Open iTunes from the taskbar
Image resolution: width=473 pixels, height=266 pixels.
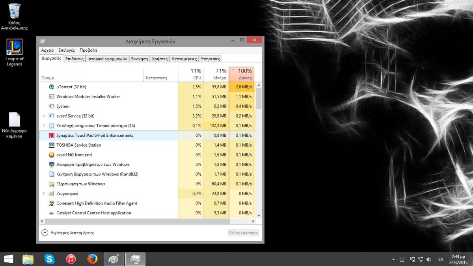[71, 259]
